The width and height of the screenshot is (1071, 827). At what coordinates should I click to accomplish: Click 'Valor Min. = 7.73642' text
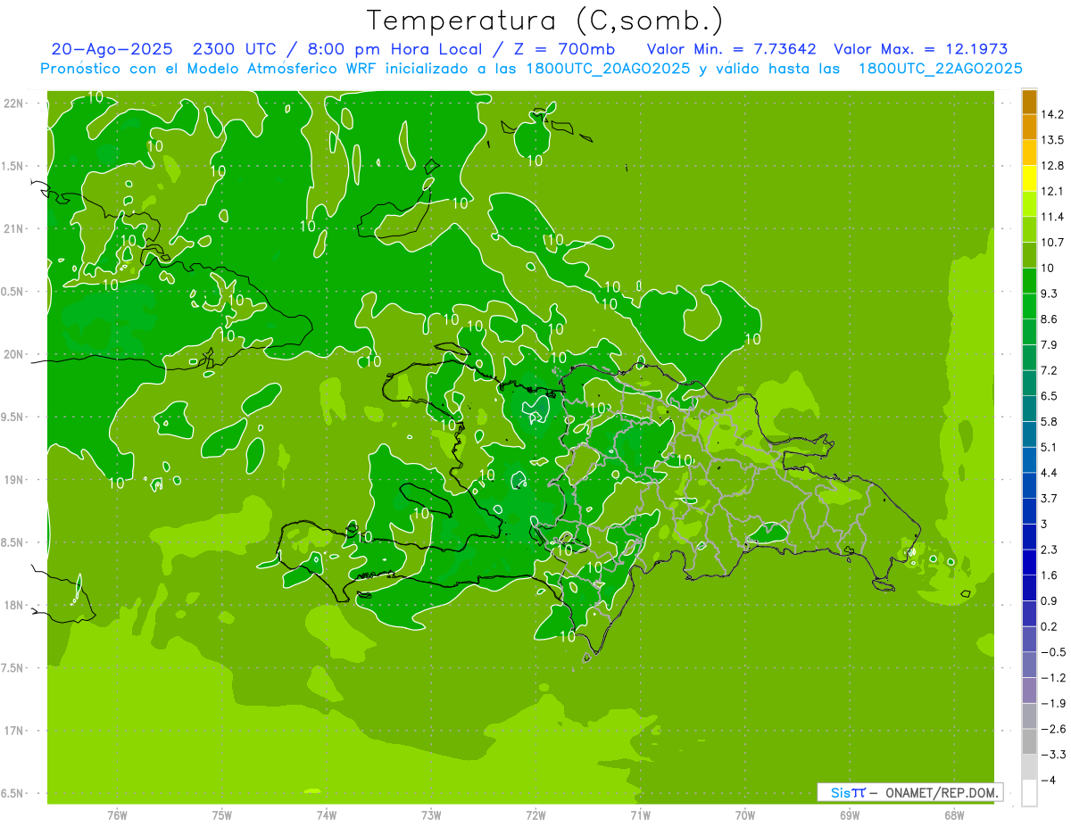(x=731, y=49)
